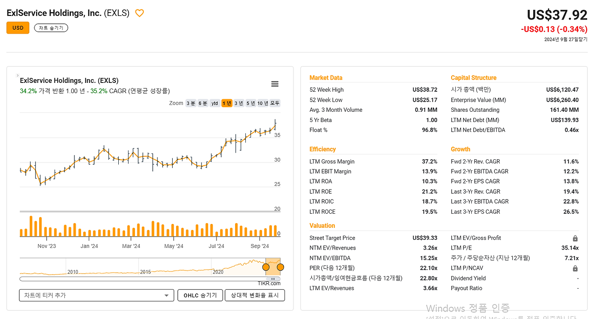Open the add ticker to chart dropdown
Image resolution: width=596 pixels, height=319 pixels.
tap(96, 295)
